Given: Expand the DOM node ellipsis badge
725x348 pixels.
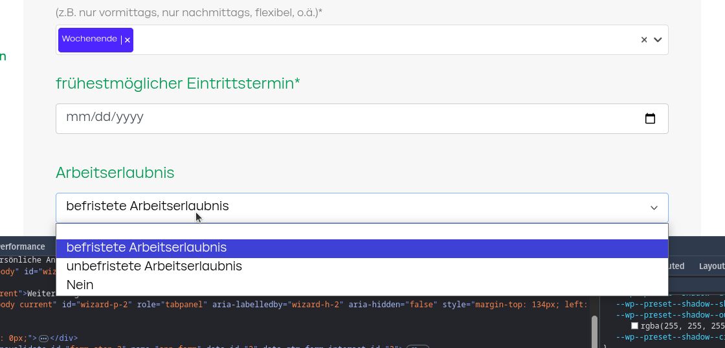Looking at the screenshot, I should point(44,338).
